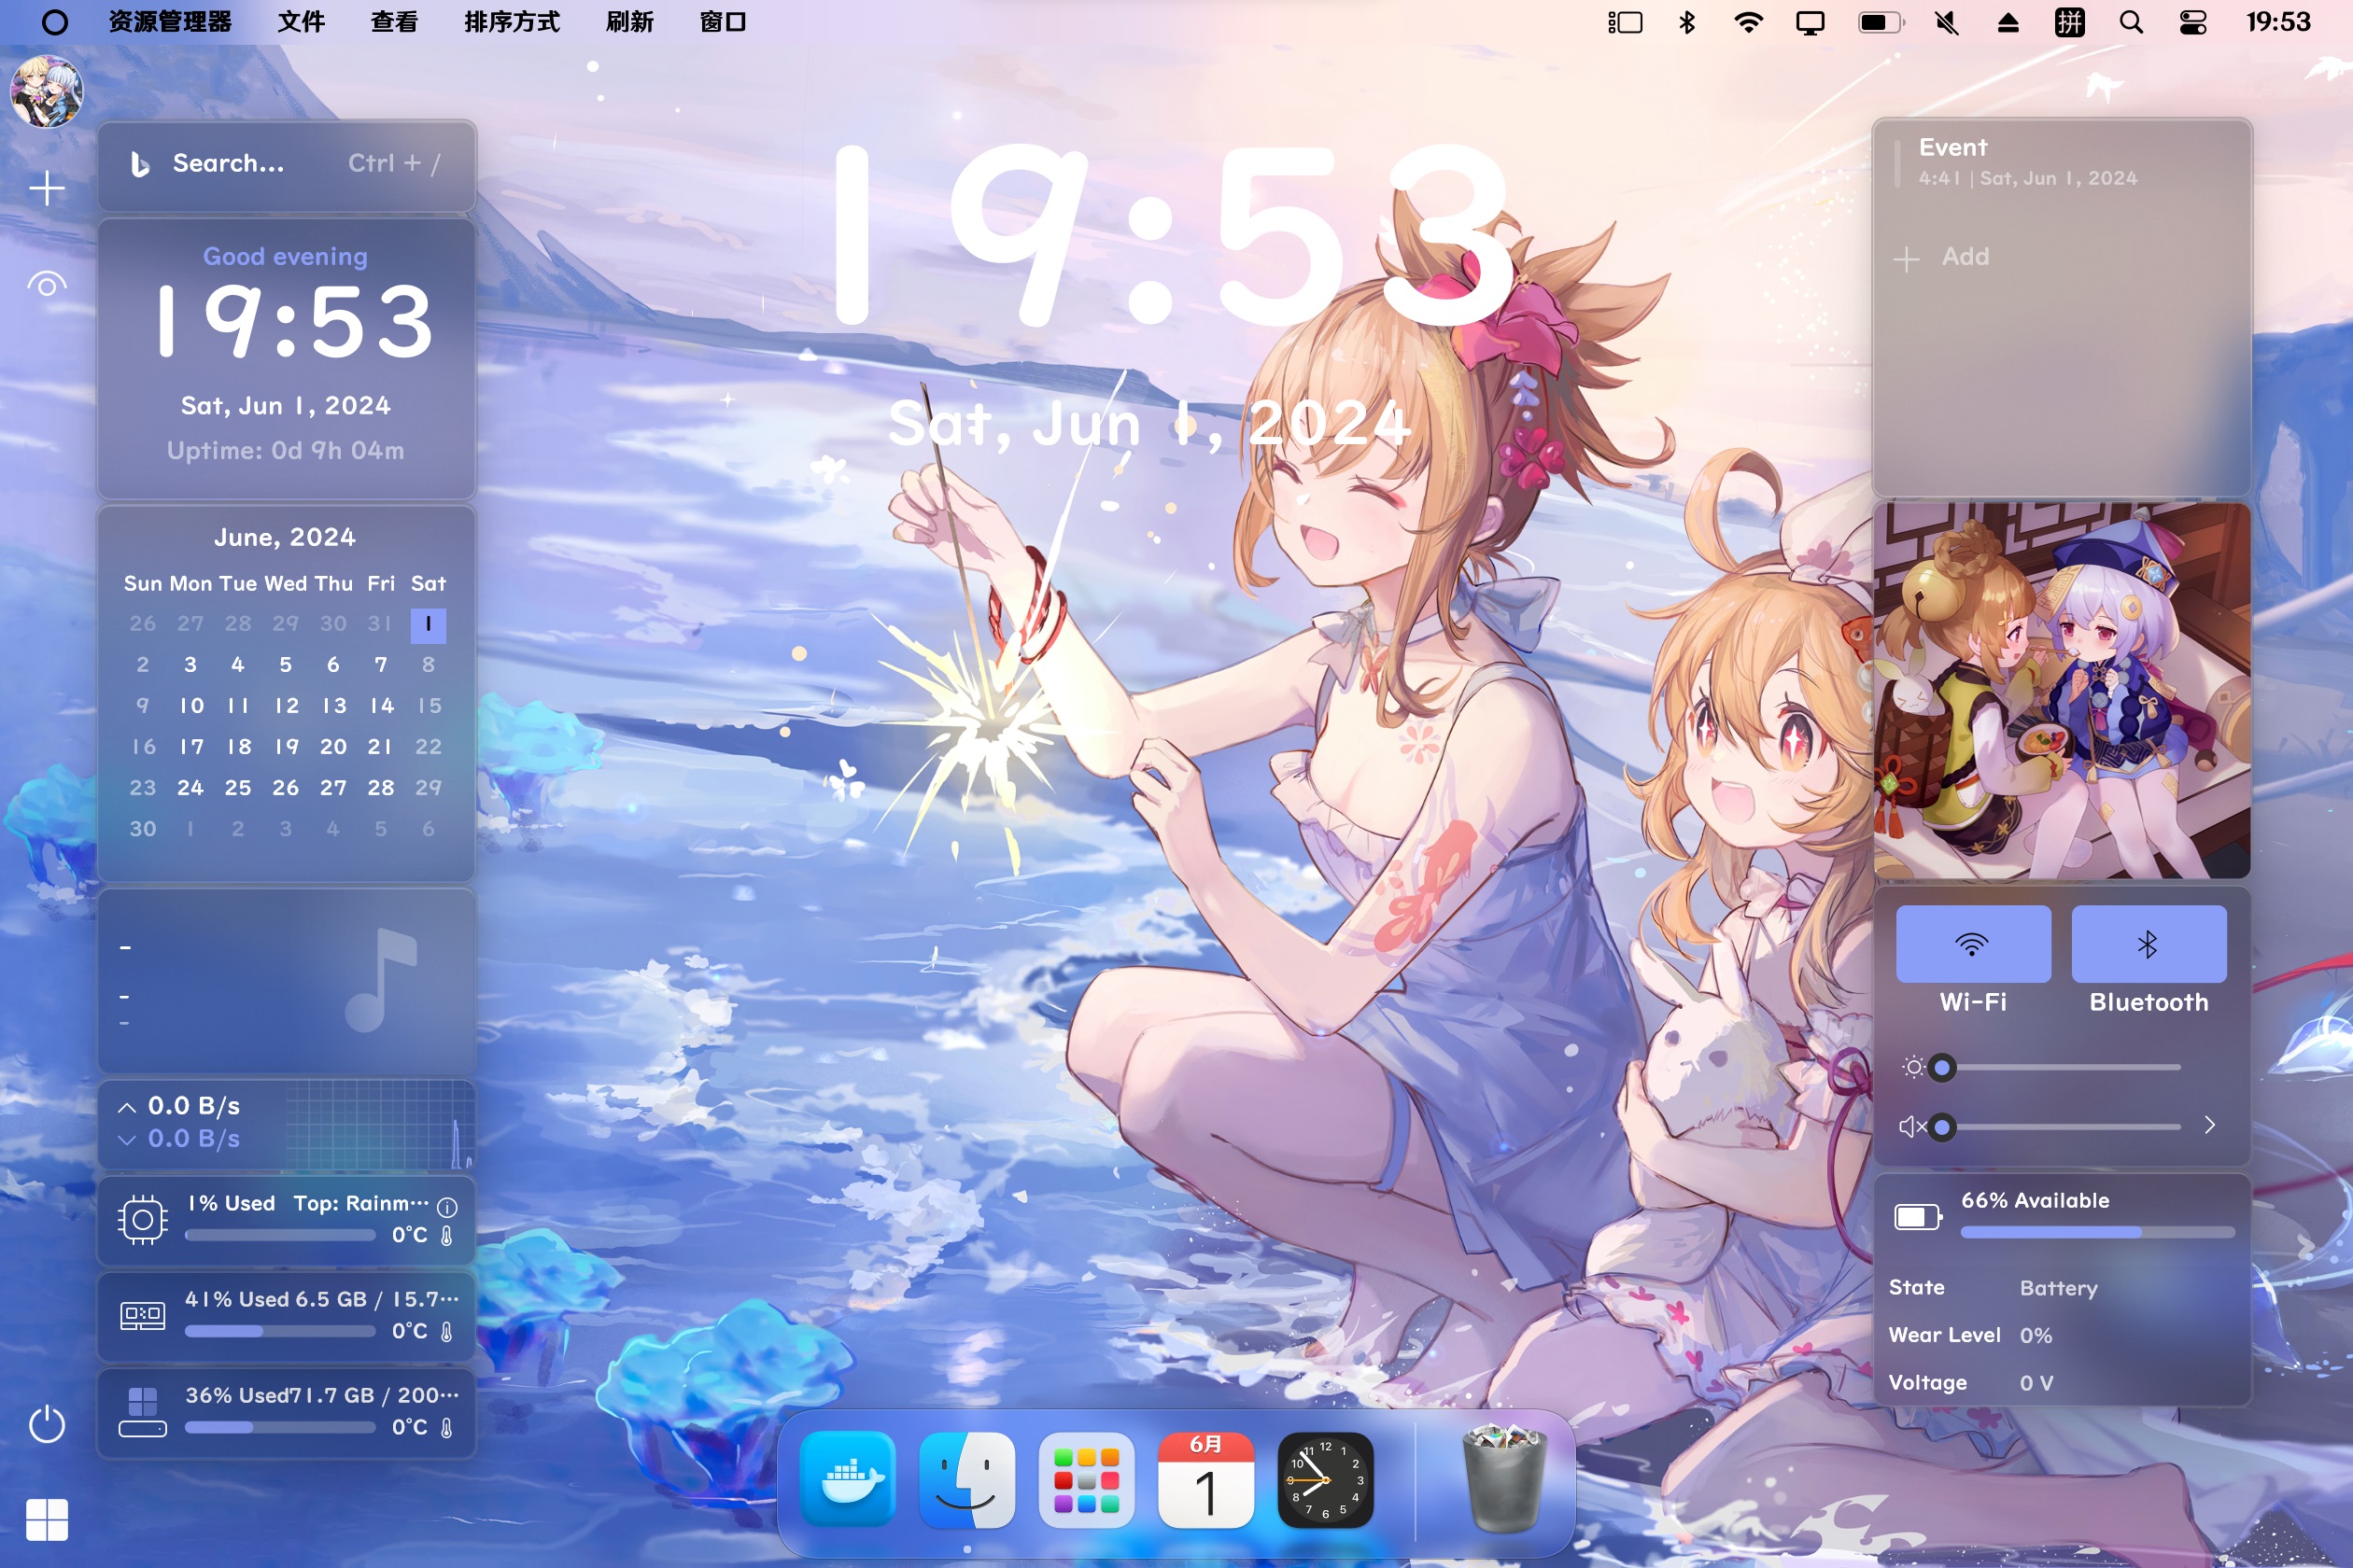This screenshot has width=2353, height=1568.
Task: Click the input method icon in the menu bar
Action: 2069,22
